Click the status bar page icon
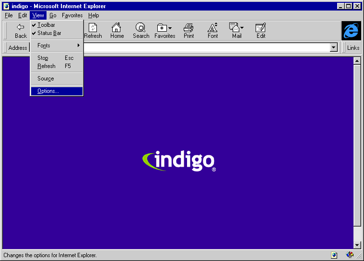The width and height of the screenshot is (364, 261). (334, 255)
